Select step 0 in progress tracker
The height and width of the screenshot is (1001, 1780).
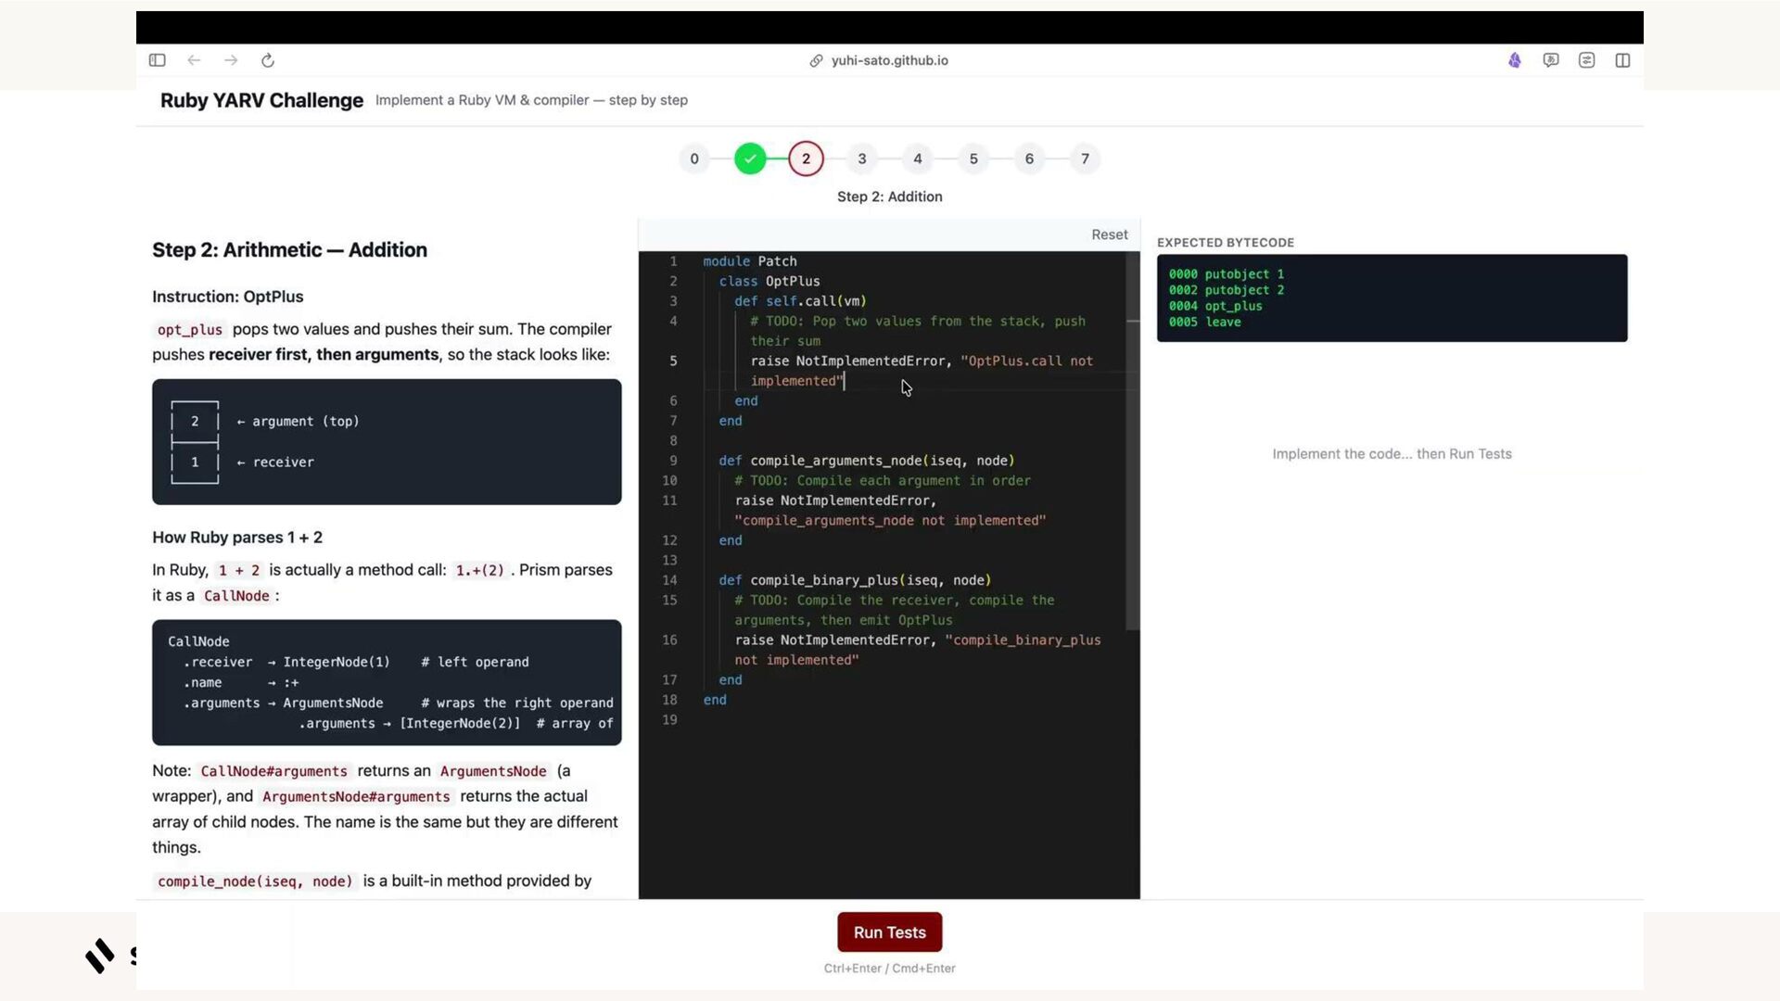pos(694,158)
